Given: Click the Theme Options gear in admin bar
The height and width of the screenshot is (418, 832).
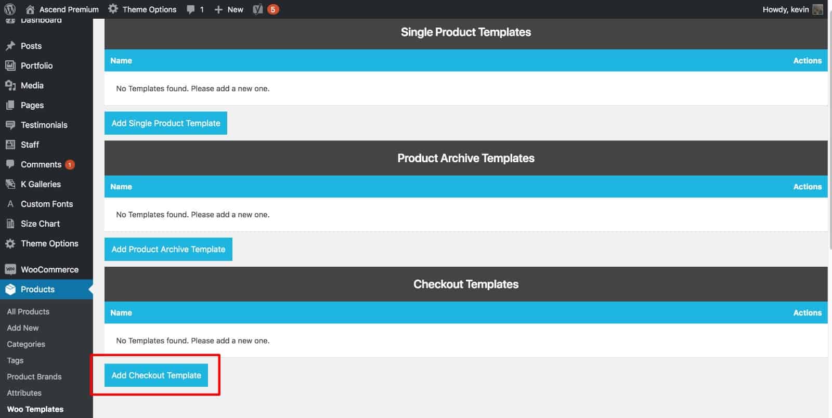Looking at the screenshot, I should (x=113, y=9).
